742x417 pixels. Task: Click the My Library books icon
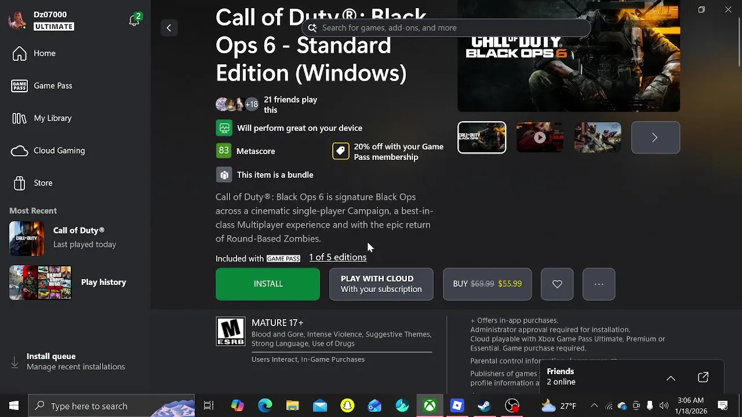tap(19, 118)
